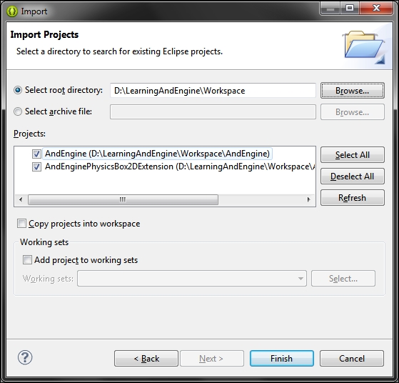Click the Deselect All button
The image size is (399, 383).
pos(353,176)
